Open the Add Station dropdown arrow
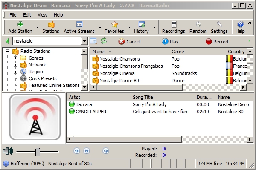 click(x=38, y=27)
